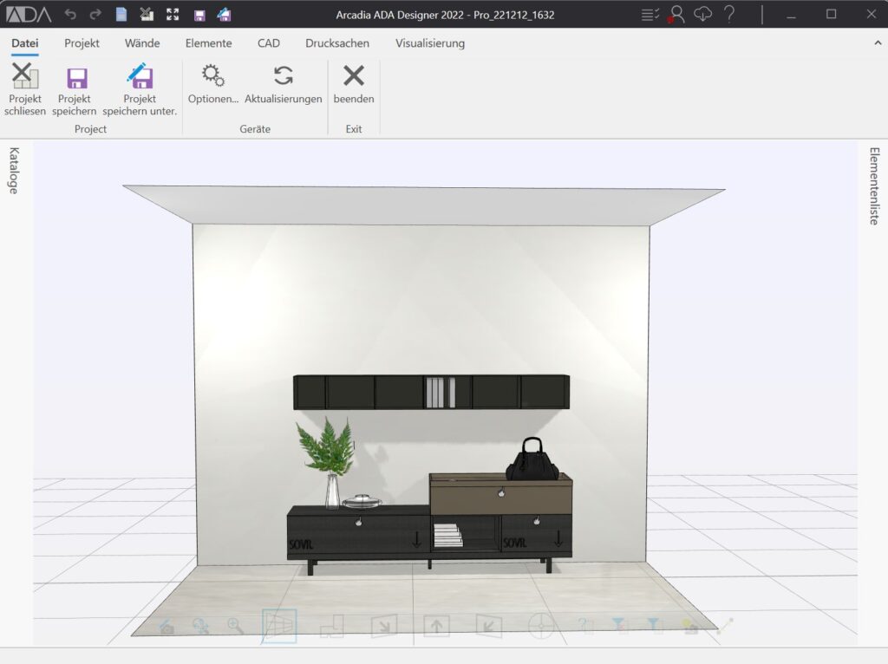The height and width of the screenshot is (664, 888).
Task: Collapse the ribbon with chevron arrow
Action: tap(877, 42)
